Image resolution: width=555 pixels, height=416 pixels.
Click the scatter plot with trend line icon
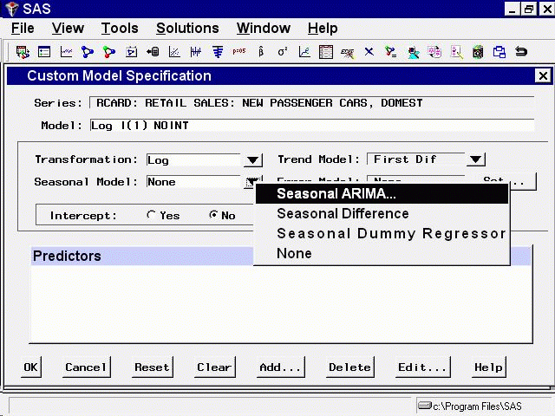174,52
